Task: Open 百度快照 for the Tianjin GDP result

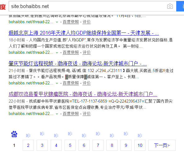Action: tap(71, 53)
